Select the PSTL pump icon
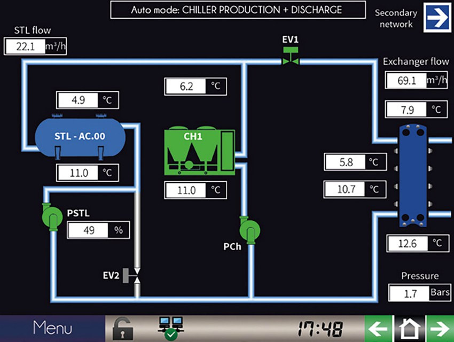Viewport: 454px width, 342px height. click(52, 216)
